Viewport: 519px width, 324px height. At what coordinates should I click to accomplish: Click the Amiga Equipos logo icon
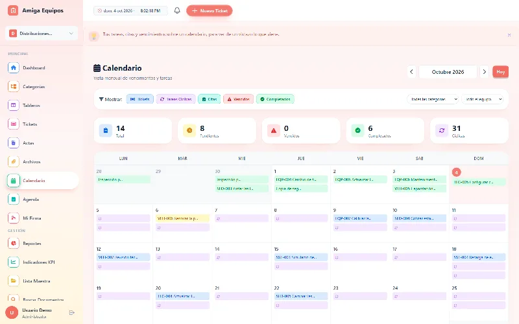[x=13, y=10]
